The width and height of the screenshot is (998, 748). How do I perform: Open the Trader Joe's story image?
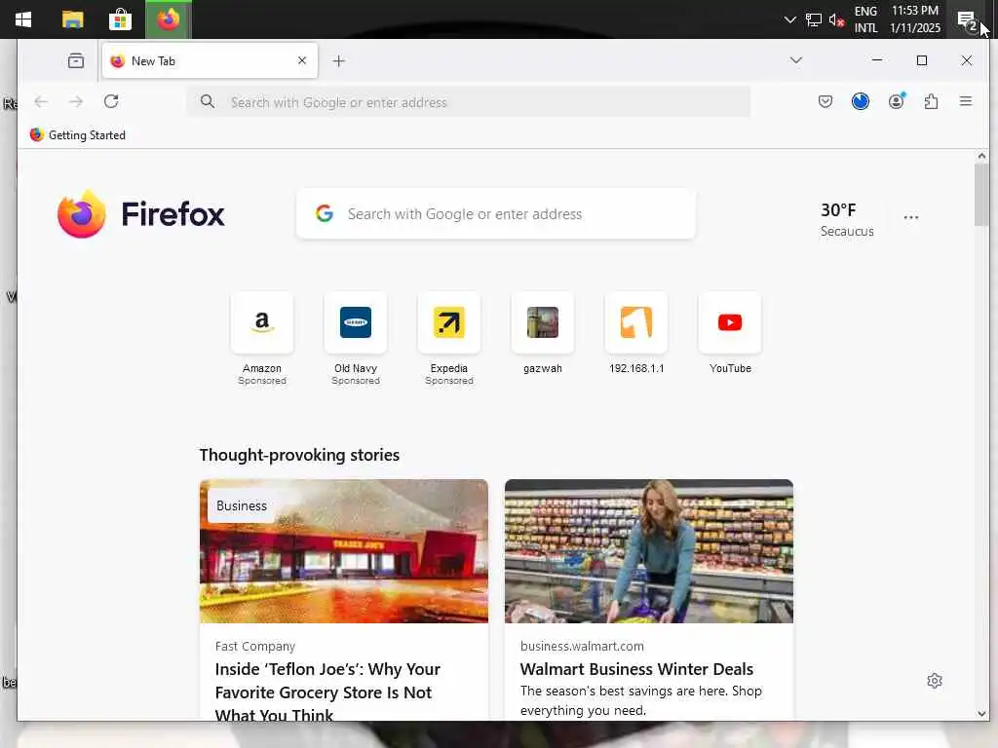(x=344, y=551)
